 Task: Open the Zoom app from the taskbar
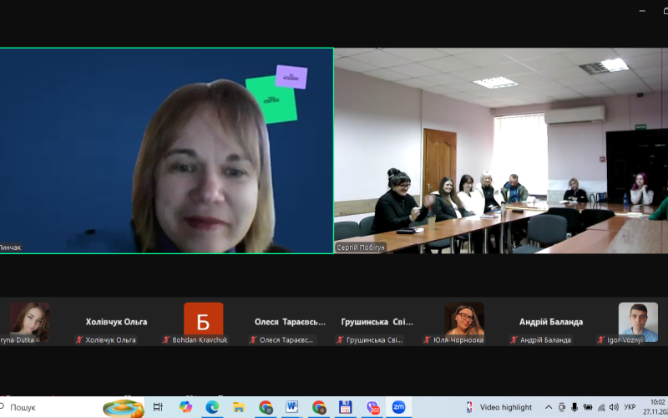399,407
